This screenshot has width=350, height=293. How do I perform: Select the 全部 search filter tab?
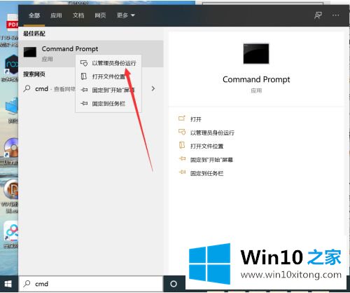tap(34, 15)
